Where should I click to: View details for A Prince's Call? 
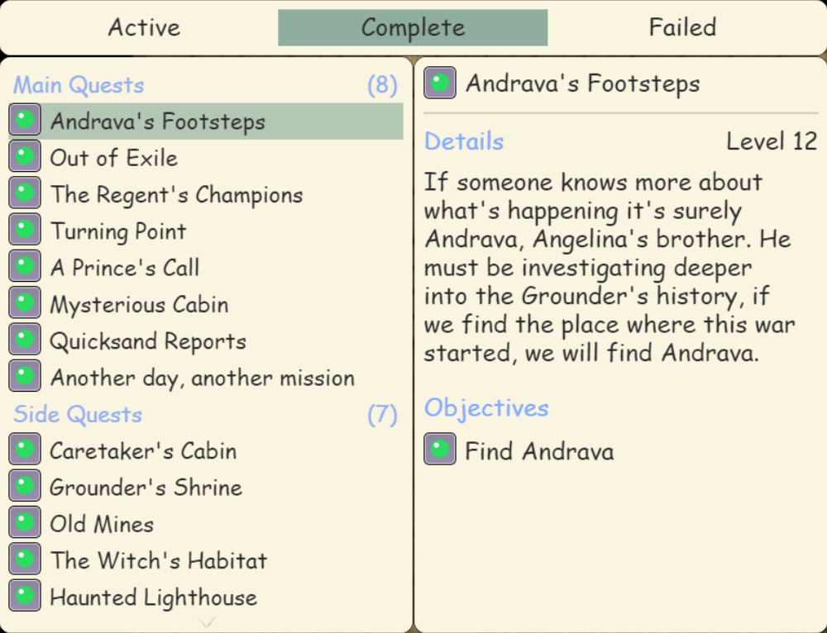[126, 266]
